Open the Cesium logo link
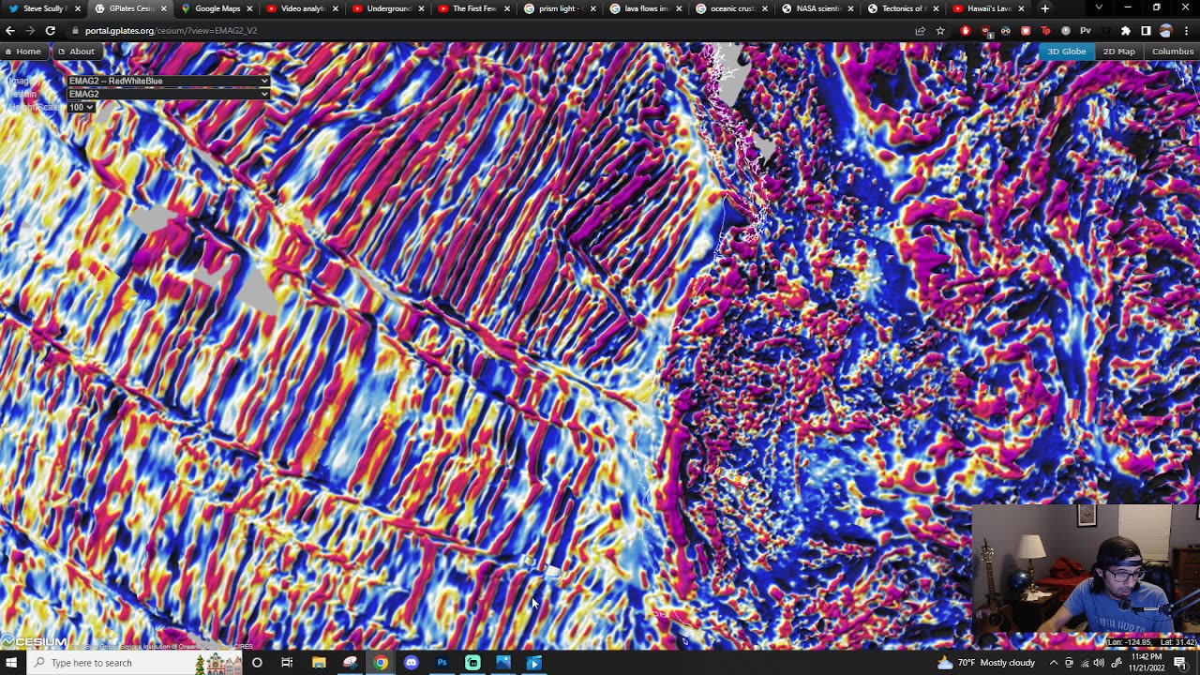 tap(35, 642)
